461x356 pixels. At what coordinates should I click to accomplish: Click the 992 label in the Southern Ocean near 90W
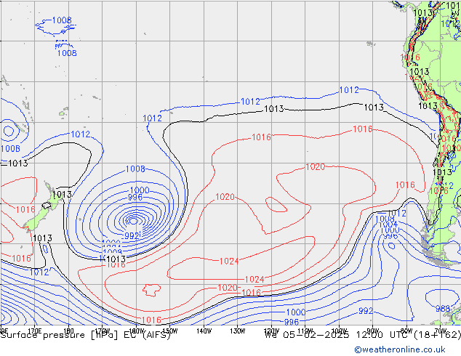click(366, 311)
